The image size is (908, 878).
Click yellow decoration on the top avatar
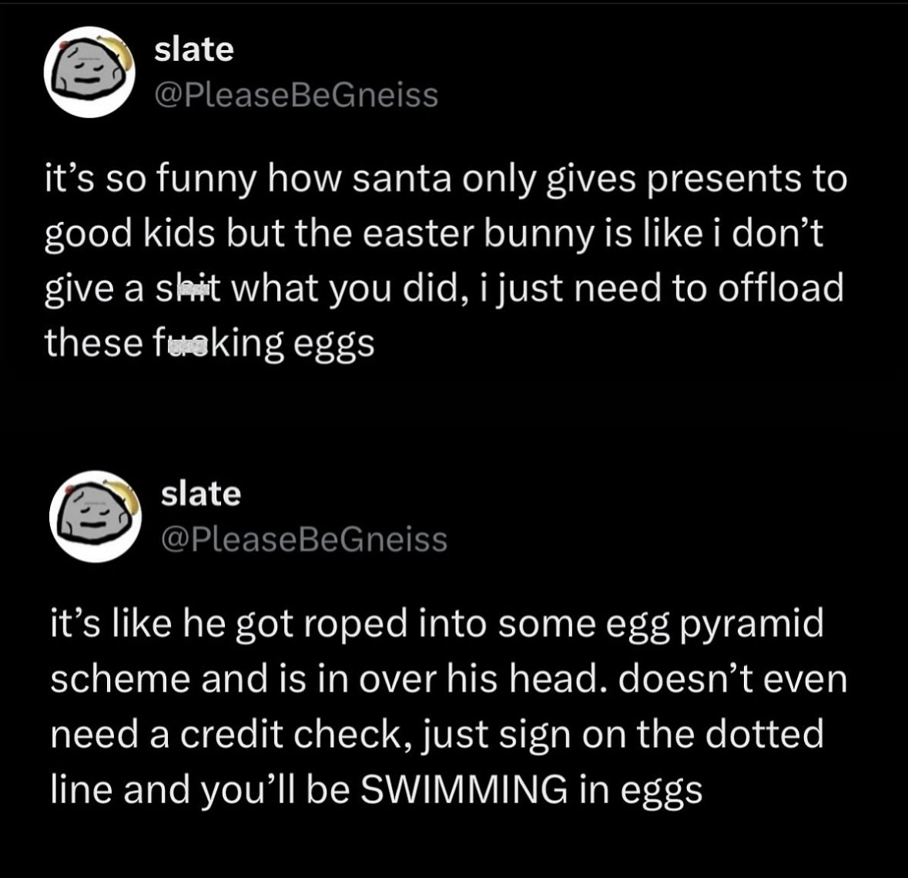119,43
